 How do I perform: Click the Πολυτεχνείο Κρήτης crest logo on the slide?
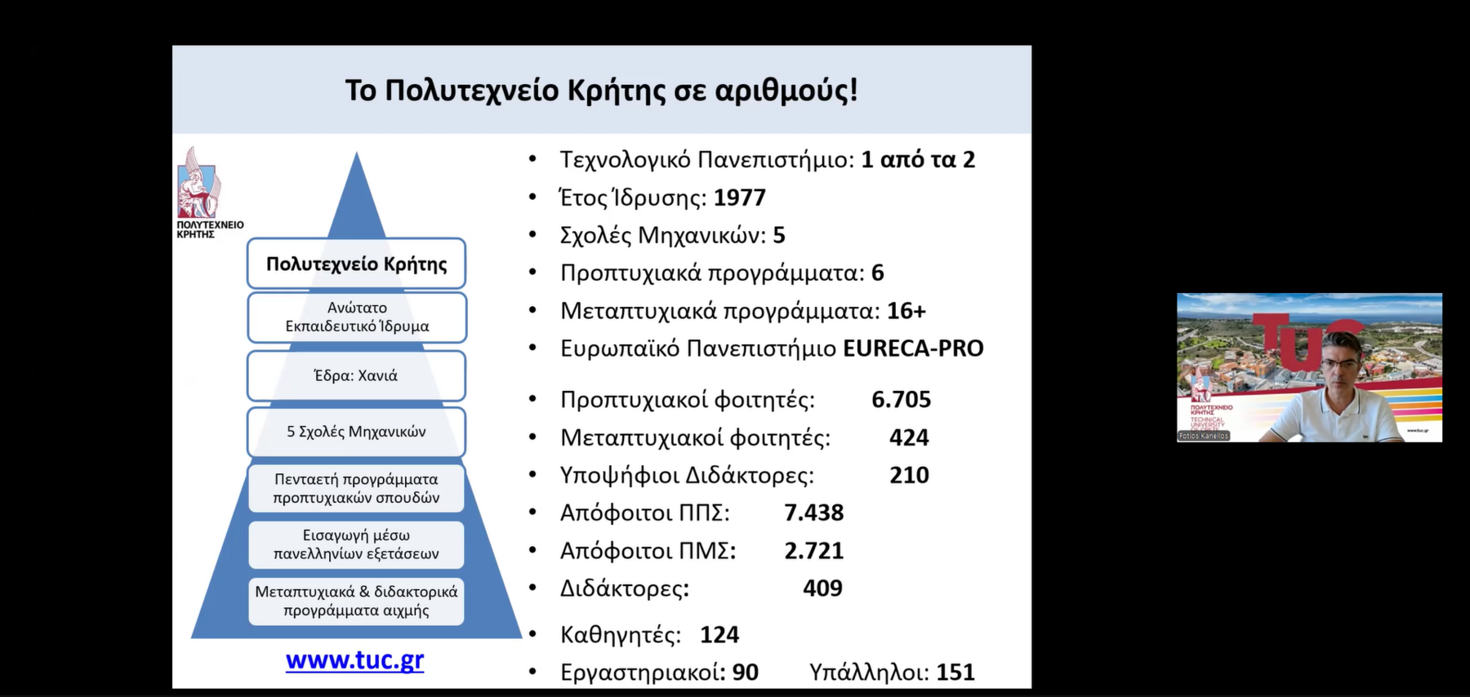pyautogui.click(x=198, y=185)
